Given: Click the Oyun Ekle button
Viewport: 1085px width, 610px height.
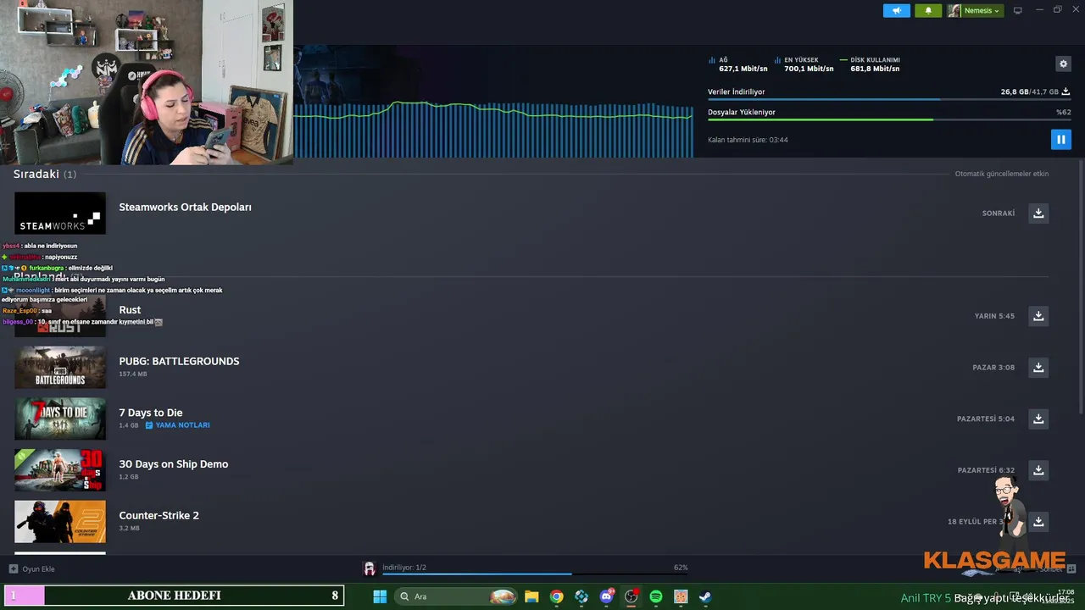Looking at the screenshot, I should point(32,568).
